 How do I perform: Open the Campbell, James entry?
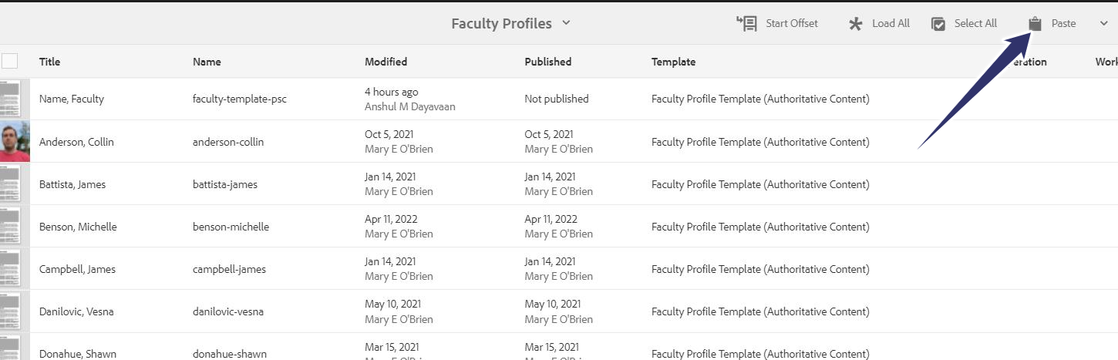click(76, 269)
